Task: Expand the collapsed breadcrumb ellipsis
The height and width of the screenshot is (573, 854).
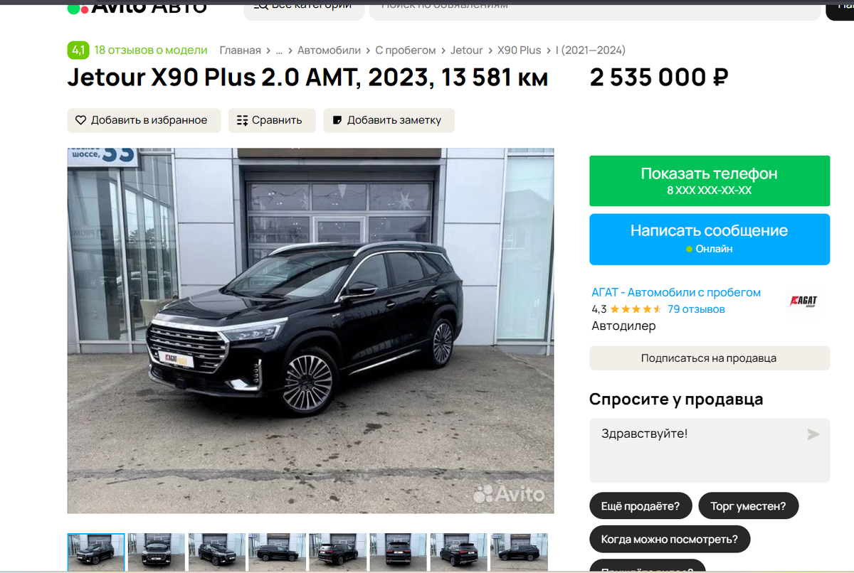Action: pyautogui.click(x=279, y=50)
